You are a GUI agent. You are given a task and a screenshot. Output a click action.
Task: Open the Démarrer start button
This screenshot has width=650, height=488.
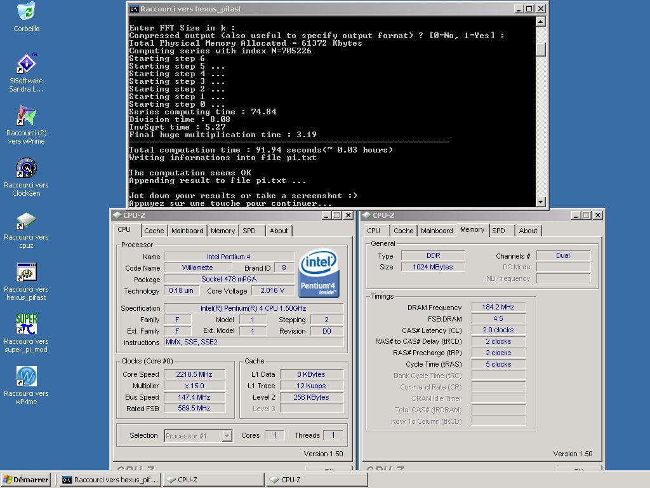(x=25, y=479)
